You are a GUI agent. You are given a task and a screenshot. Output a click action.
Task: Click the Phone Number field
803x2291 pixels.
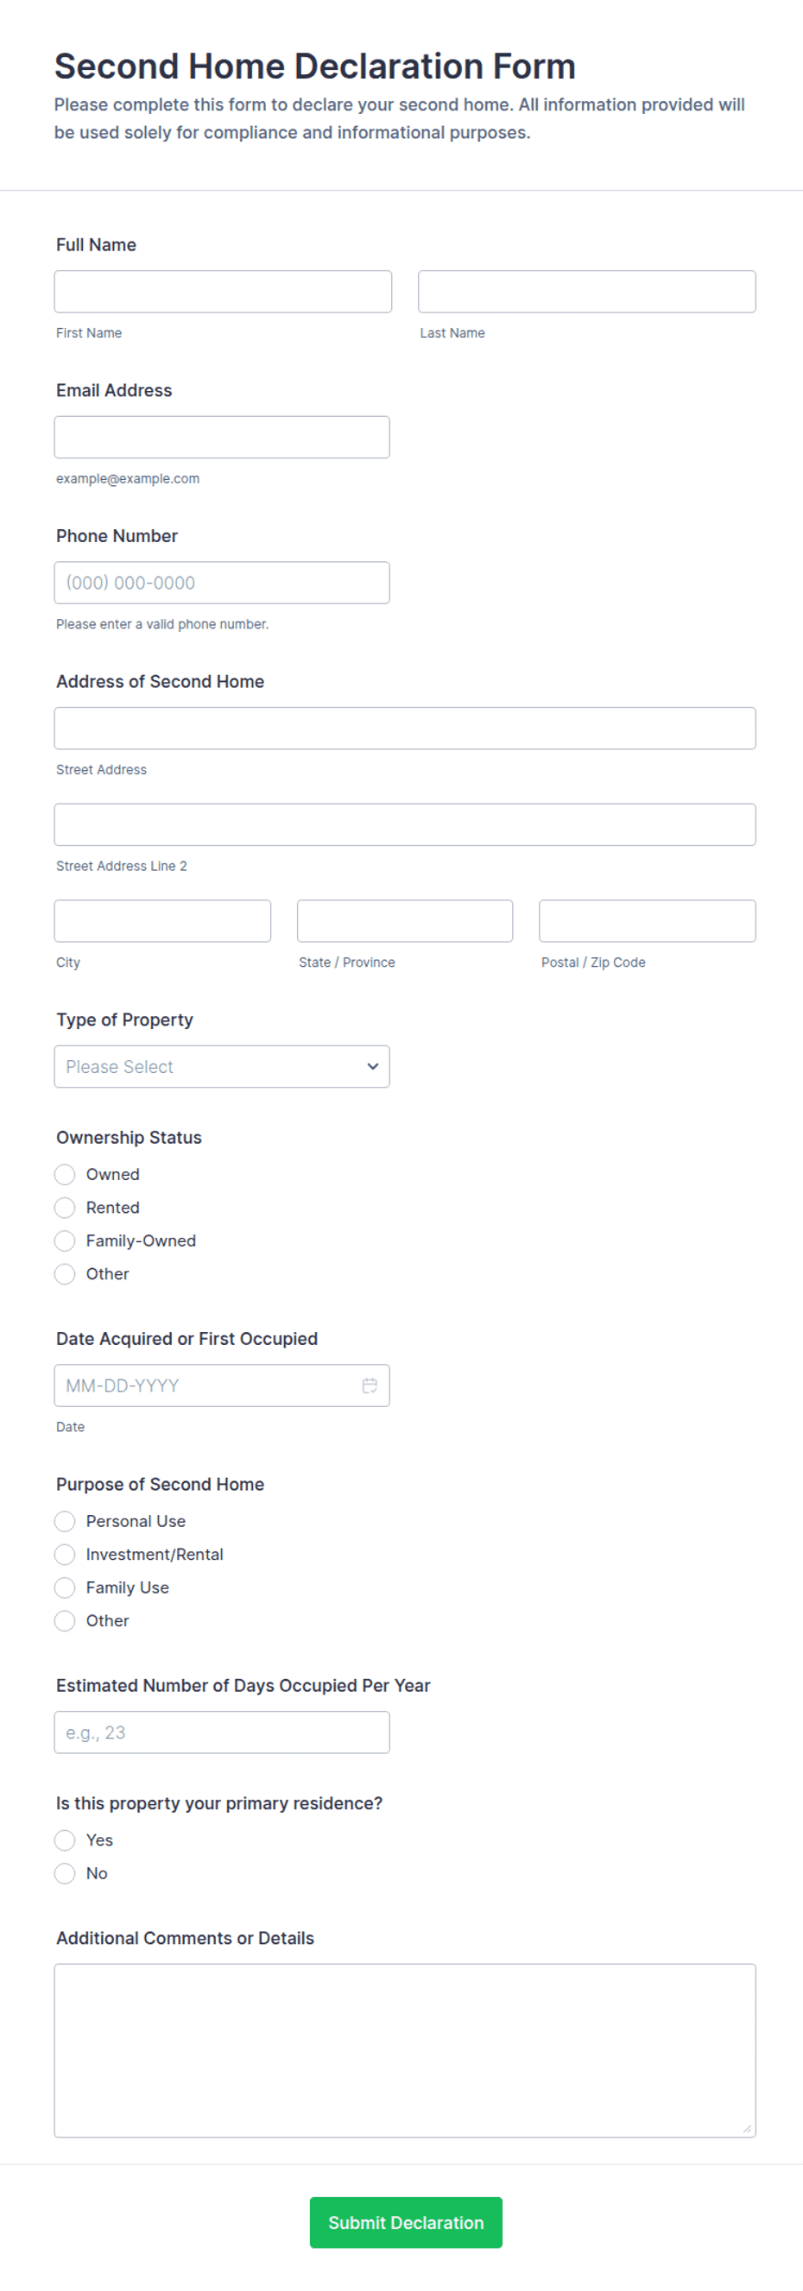(x=221, y=583)
